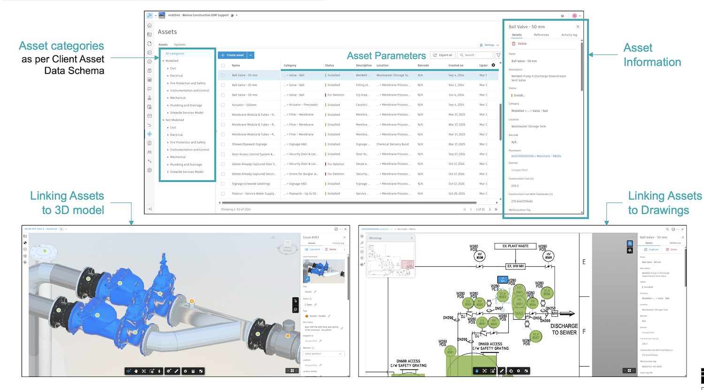Click the Unpublish button in Issue #593 panel
The height and width of the screenshot is (390, 704).
(x=313, y=249)
